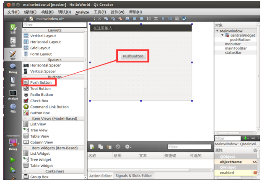The image size is (262, 182).
Task: Click Edit Widgets mode toolbar icon
Action: 106,18
